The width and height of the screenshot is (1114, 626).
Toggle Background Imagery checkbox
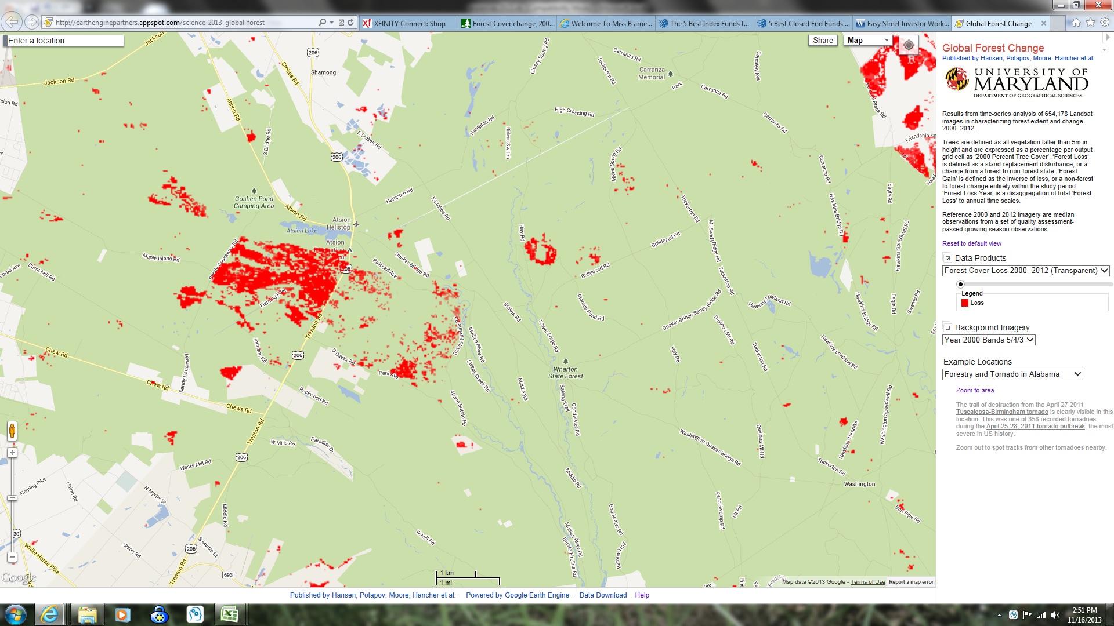click(947, 328)
